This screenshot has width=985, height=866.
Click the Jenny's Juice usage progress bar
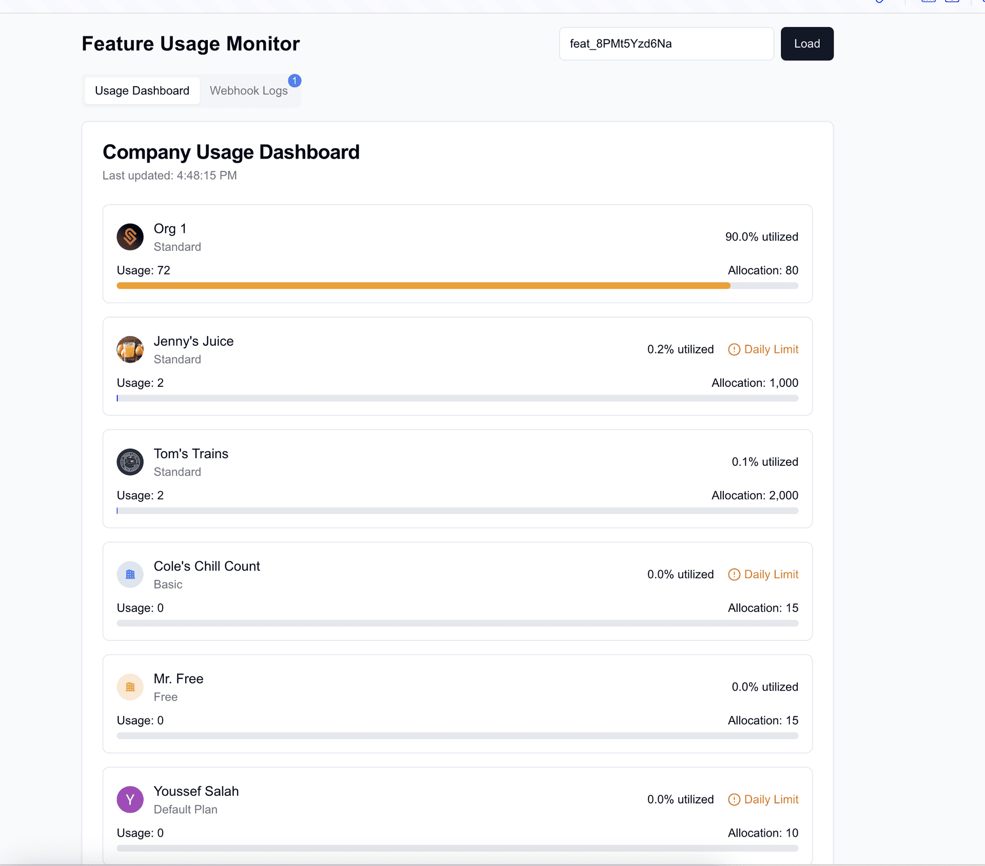click(x=457, y=398)
